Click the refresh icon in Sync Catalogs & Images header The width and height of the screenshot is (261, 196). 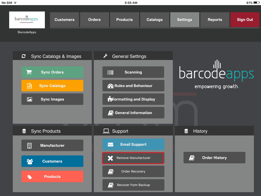[x=24, y=56]
